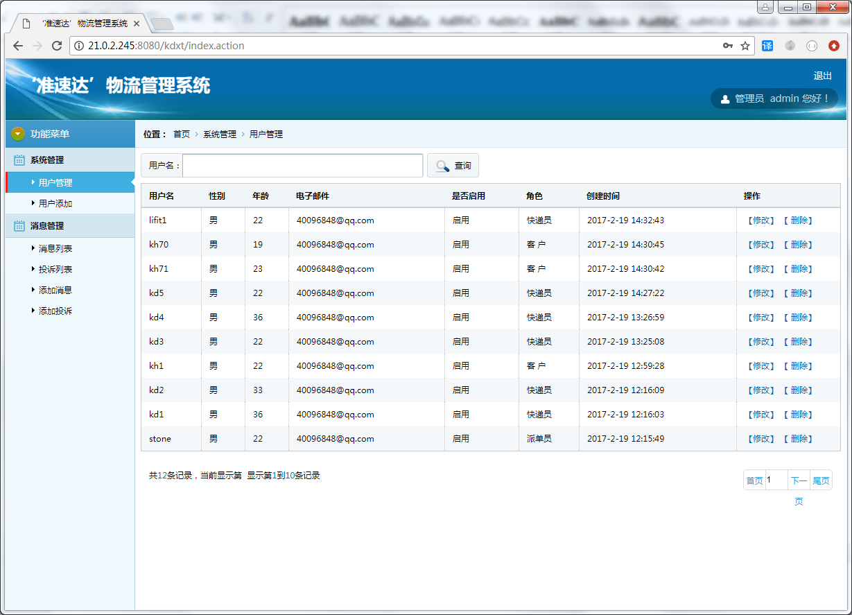Click 首页 in breadcrumb
852x615 pixels.
tap(182, 134)
